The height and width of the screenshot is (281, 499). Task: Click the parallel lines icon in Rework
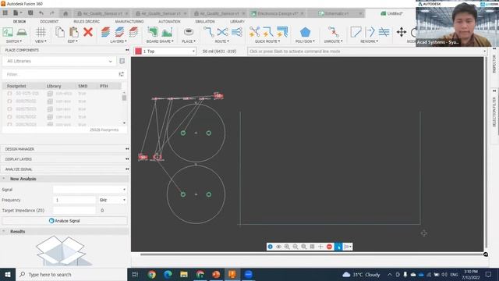point(384,32)
